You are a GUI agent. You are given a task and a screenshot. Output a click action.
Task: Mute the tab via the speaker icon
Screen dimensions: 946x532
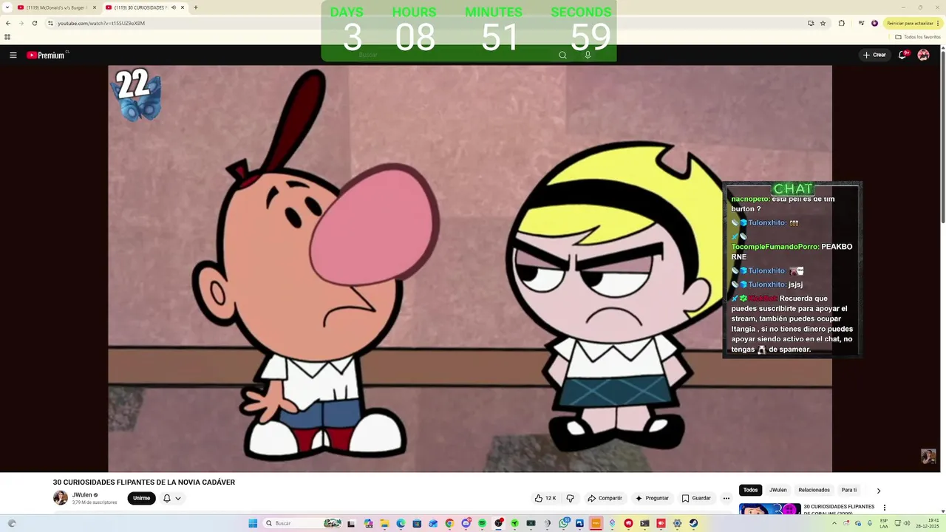coord(174,7)
